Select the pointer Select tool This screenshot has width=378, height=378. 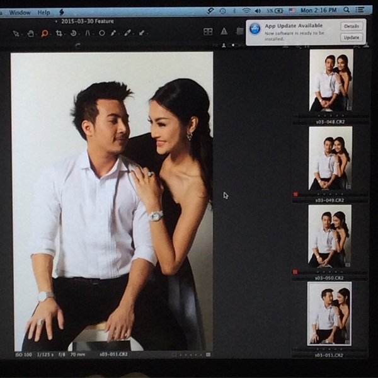(16, 33)
